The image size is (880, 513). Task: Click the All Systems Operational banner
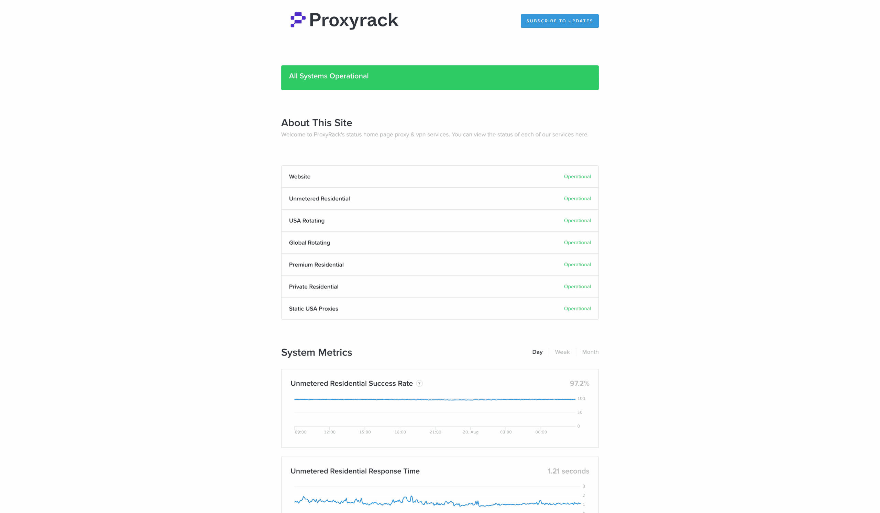(440, 77)
